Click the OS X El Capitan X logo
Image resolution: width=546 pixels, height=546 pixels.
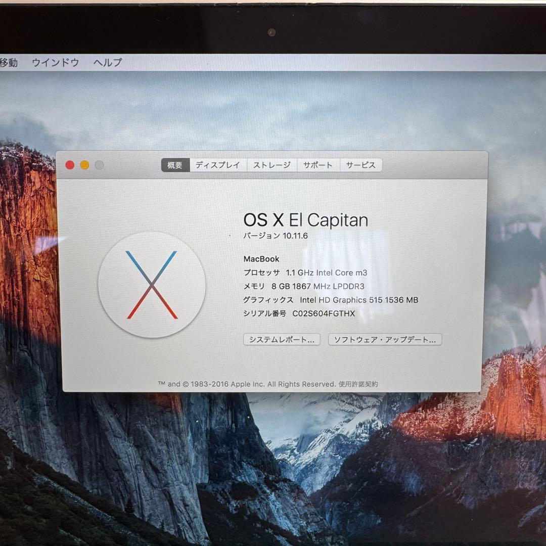pos(152,284)
